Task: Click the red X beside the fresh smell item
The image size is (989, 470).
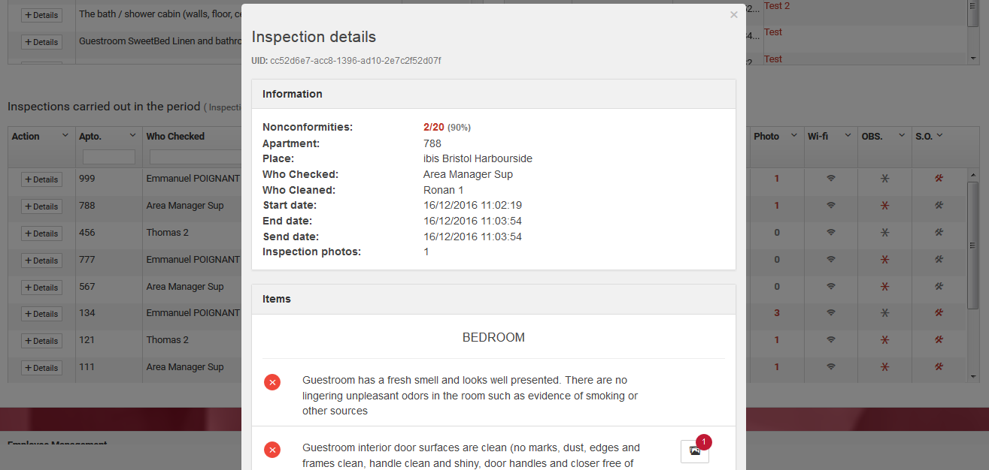Action: point(272,382)
